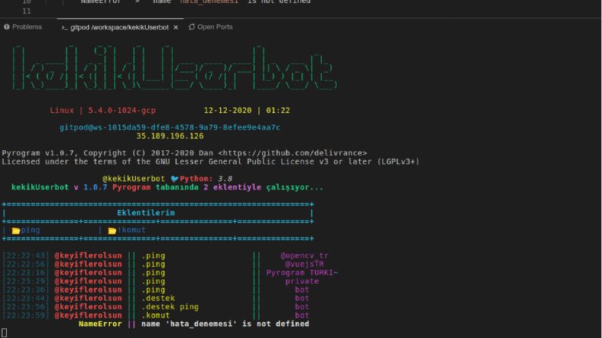This screenshot has width=602, height=338.
Task: Click the github.com/delivrance link
Action: point(292,153)
